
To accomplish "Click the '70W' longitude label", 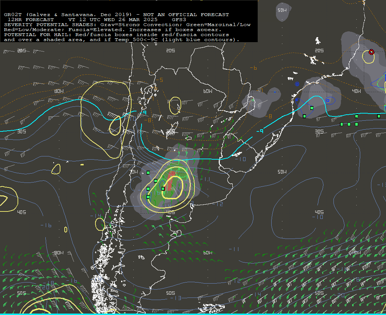I will [x=134, y=172].
